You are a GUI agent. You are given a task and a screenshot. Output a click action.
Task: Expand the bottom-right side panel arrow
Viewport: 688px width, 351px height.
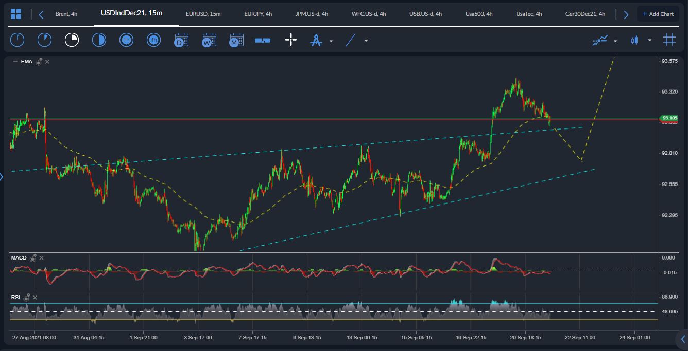pyautogui.click(x=683, y=339)
